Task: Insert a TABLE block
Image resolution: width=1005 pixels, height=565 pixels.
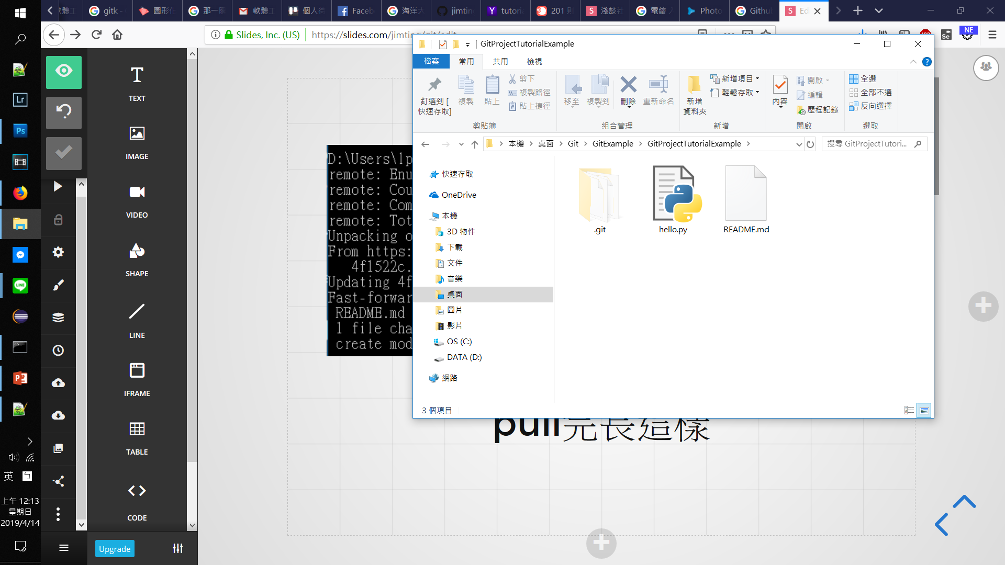Action: point(137,437)
